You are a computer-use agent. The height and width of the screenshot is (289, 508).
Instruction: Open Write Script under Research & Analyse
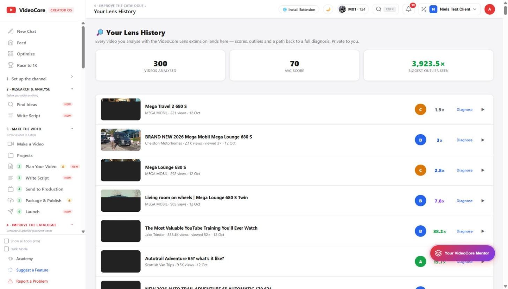pyautogui.click(x=29, y=116)
